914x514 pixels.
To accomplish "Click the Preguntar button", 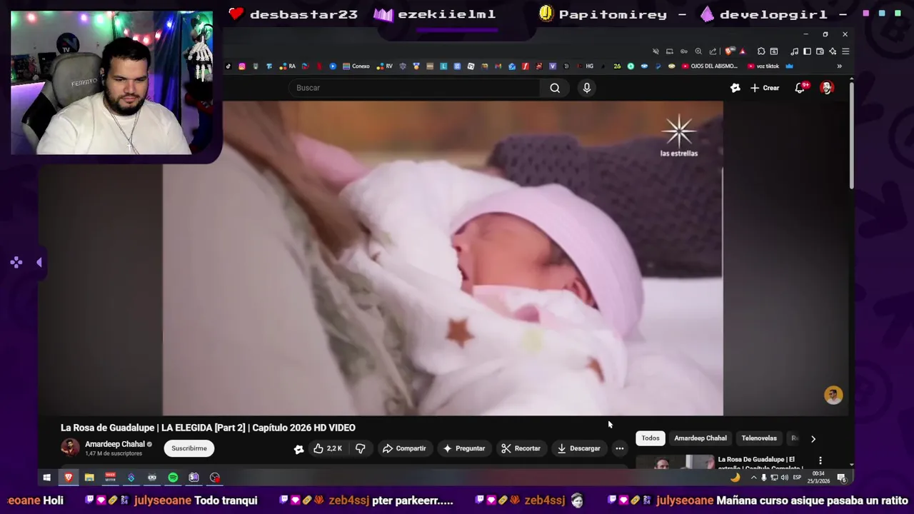I will 464,448.
